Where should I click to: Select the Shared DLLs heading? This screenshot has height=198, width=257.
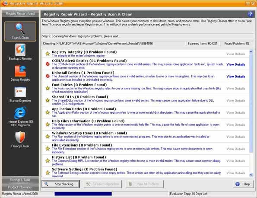[x=80, y=97]
